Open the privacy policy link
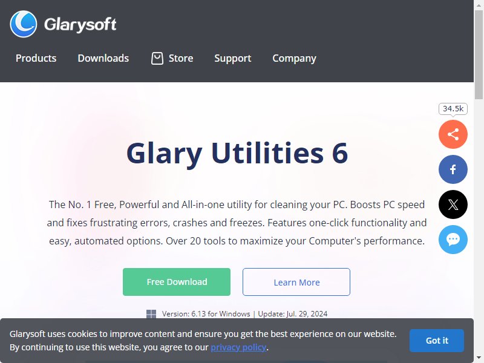Screen dimensions: 484x363 point(238,347)
